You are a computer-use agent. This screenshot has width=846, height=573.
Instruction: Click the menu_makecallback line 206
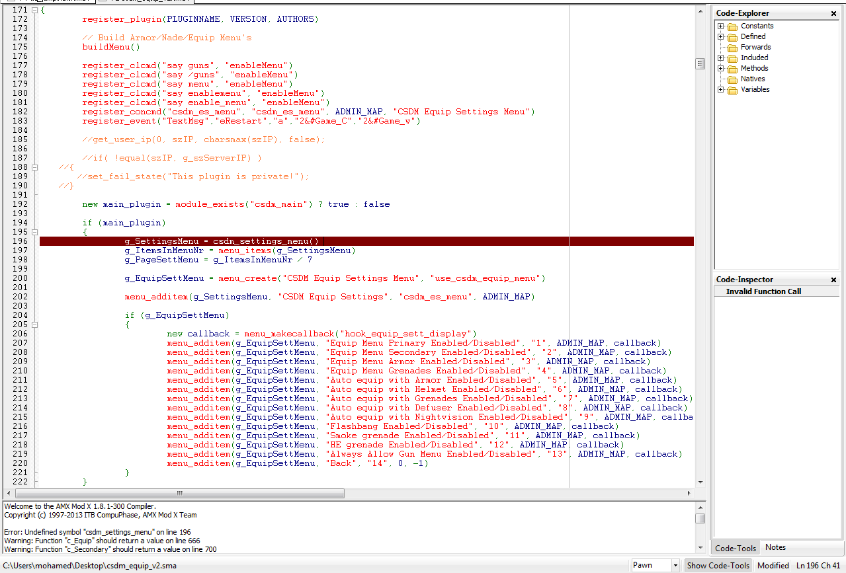pyautogui.click(x=321, y=334)
